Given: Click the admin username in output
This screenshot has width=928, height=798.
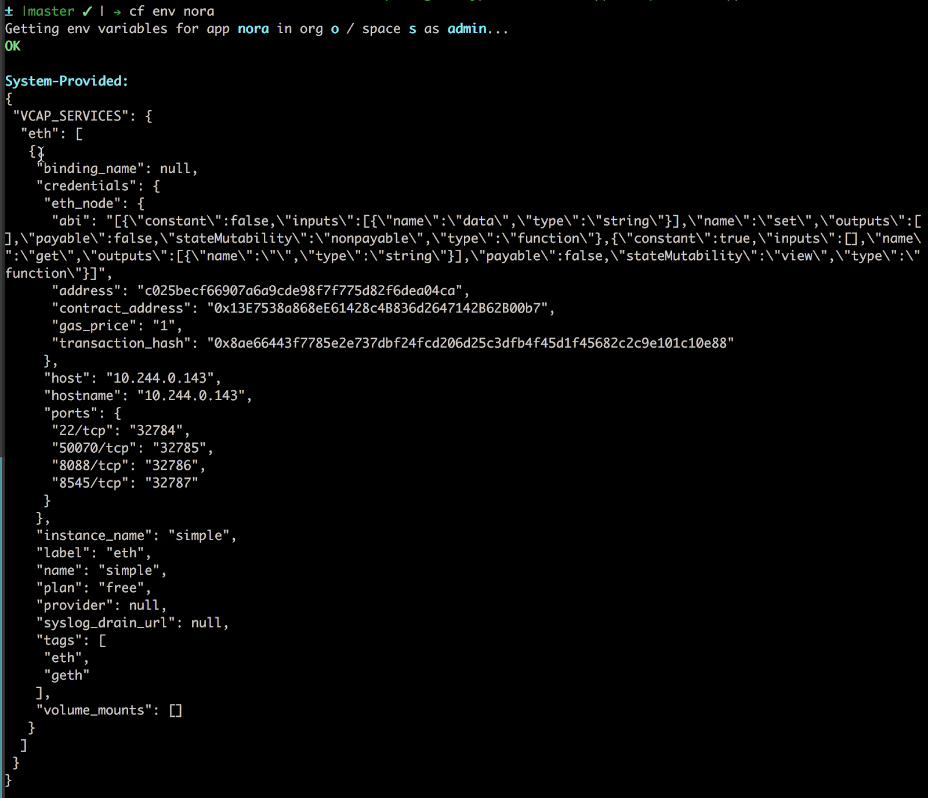Looking at the screenshot, I should point(466,28).
